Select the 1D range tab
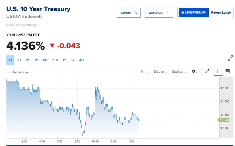 coord(10,60)
